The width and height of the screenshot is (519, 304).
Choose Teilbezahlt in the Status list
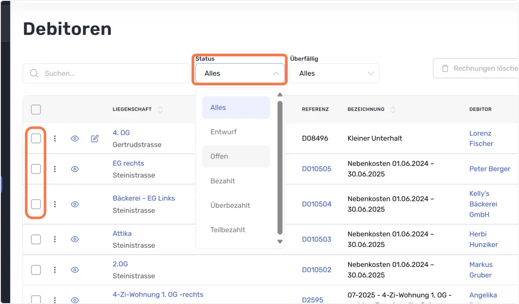coord(236,230)
